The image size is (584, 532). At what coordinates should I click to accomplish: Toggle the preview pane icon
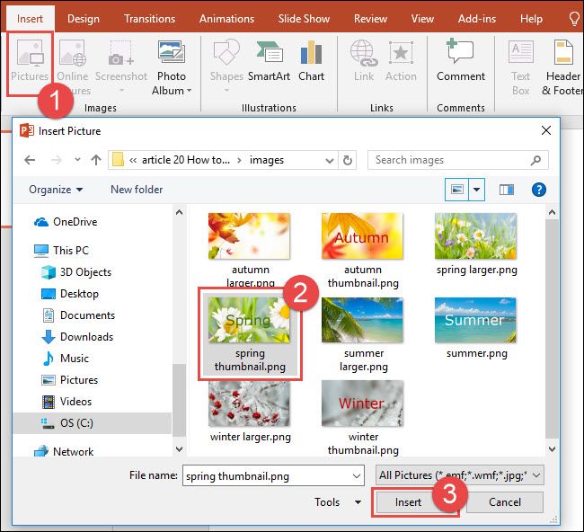pyautogui.click(x=507, y=190)
